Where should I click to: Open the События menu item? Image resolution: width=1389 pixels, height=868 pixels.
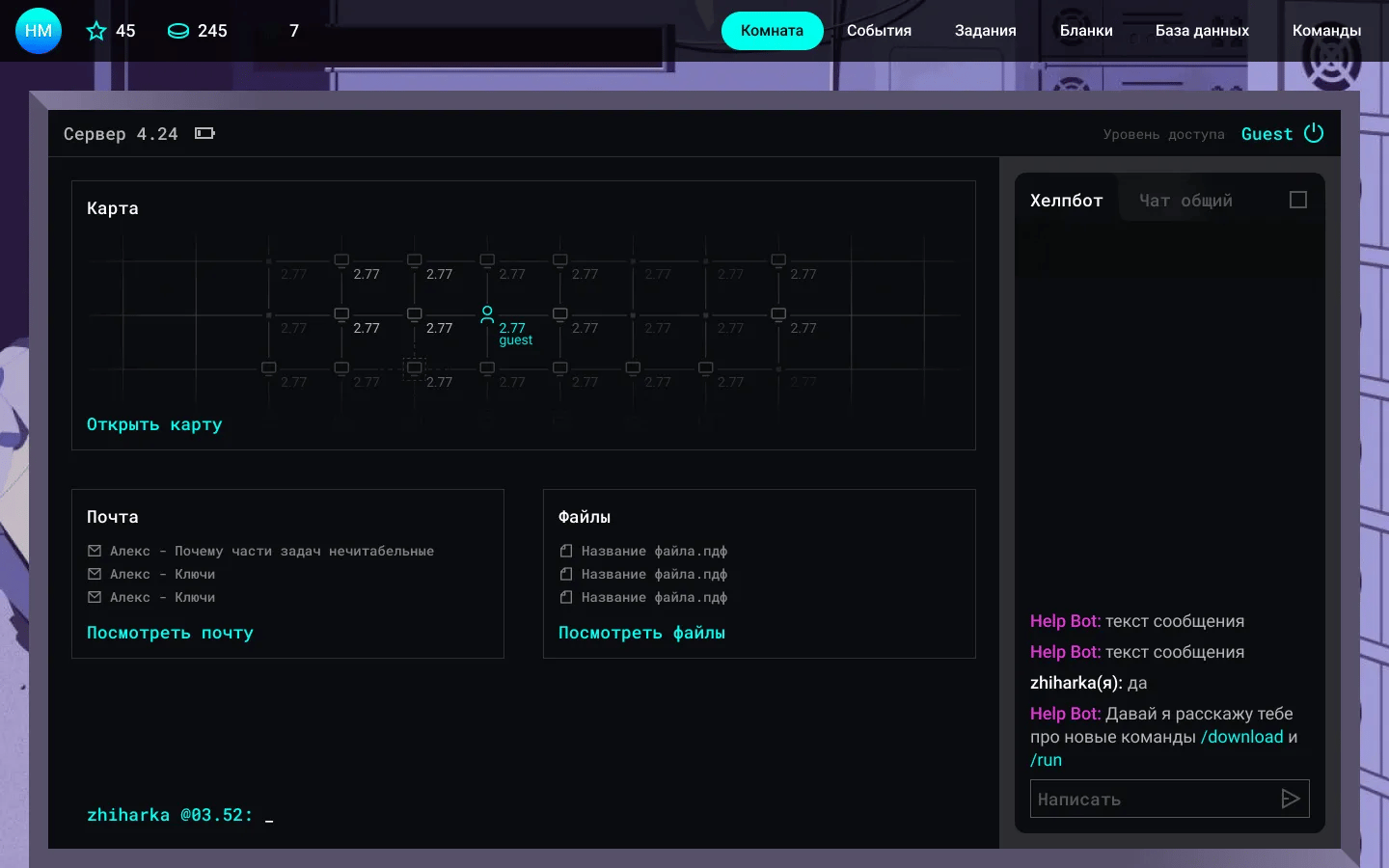pyautogui.click(x=879, y=31)
